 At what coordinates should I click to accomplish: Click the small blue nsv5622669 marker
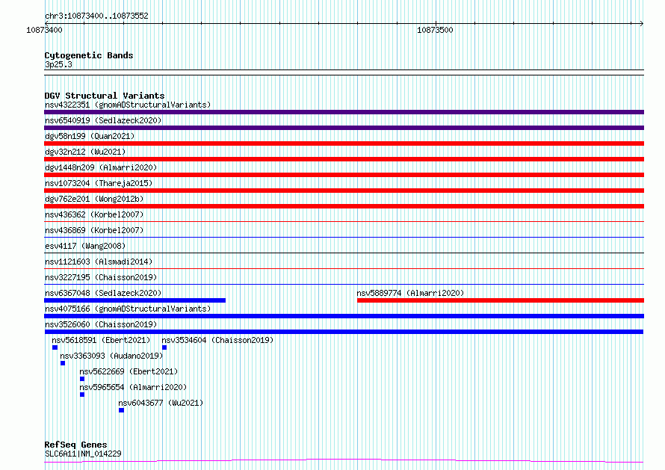(82, 379)
